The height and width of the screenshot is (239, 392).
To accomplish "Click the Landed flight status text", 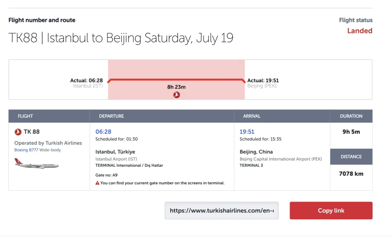I will 360,31.
